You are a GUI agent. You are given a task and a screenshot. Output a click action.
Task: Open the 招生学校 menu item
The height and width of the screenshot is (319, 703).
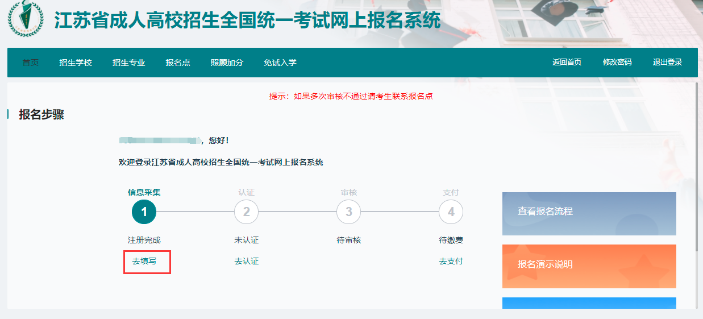(x=76, y=63)
